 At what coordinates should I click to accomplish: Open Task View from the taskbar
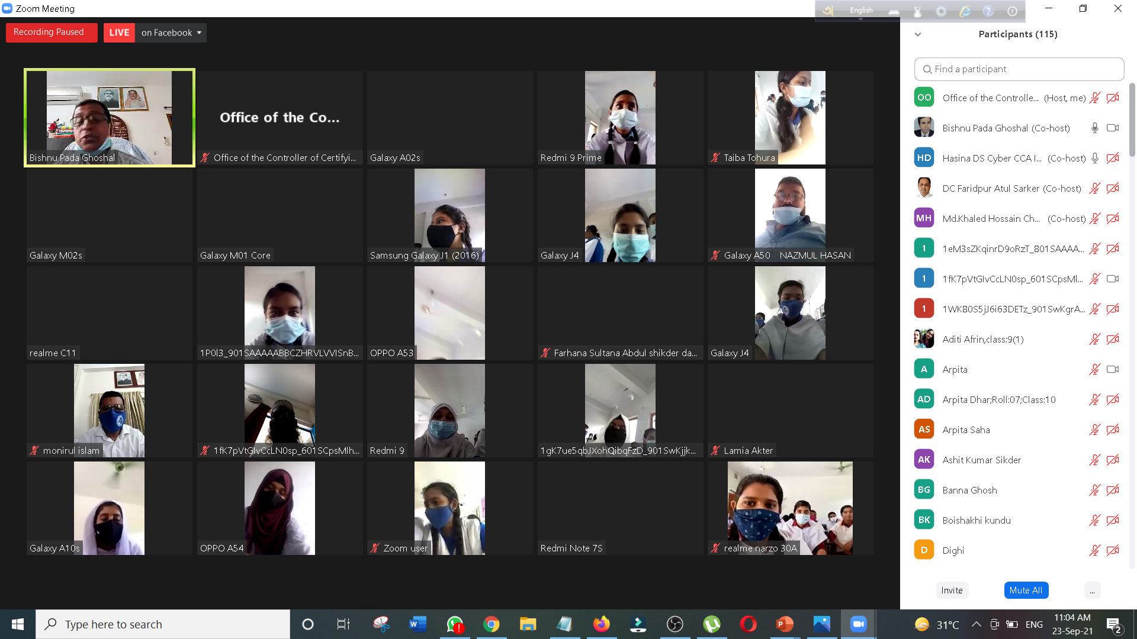343,624
